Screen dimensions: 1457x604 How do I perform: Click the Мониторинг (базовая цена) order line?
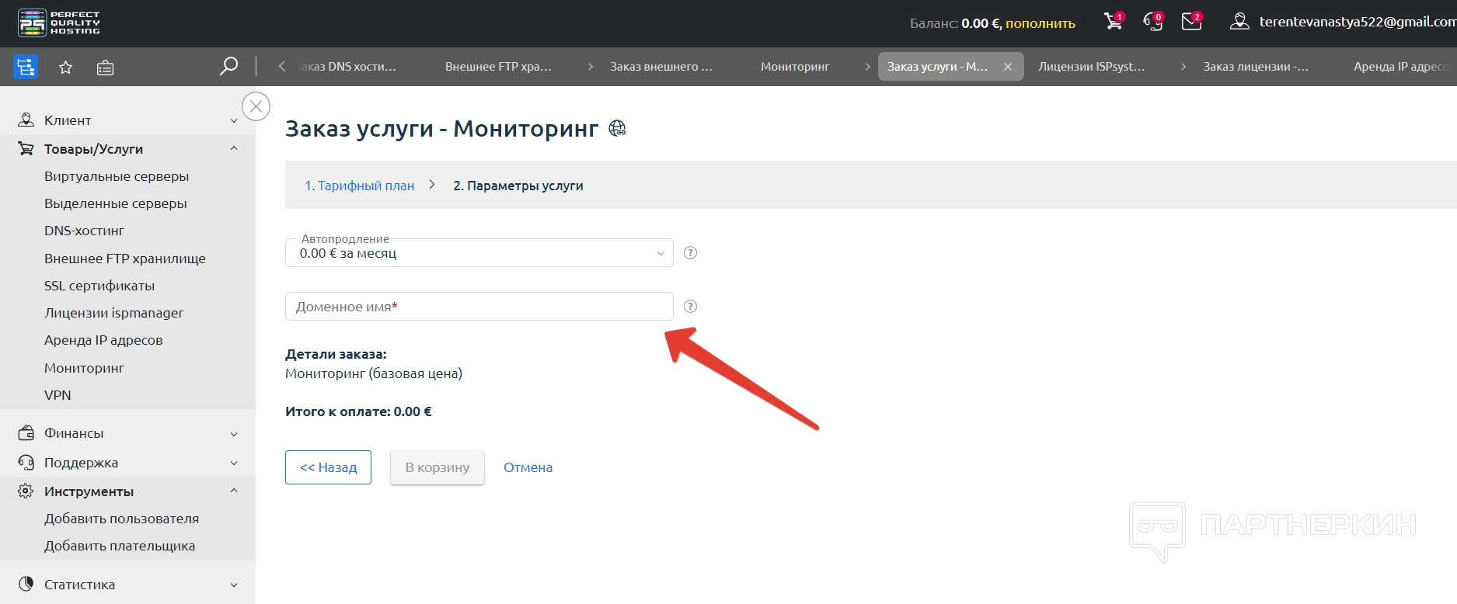coord(374,373)
